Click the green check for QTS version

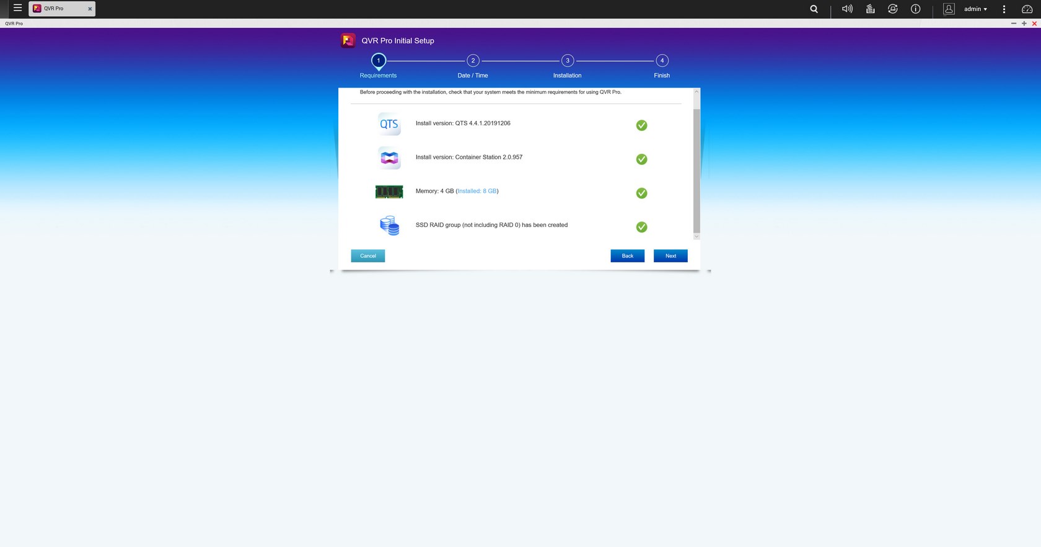coord(642,125)
